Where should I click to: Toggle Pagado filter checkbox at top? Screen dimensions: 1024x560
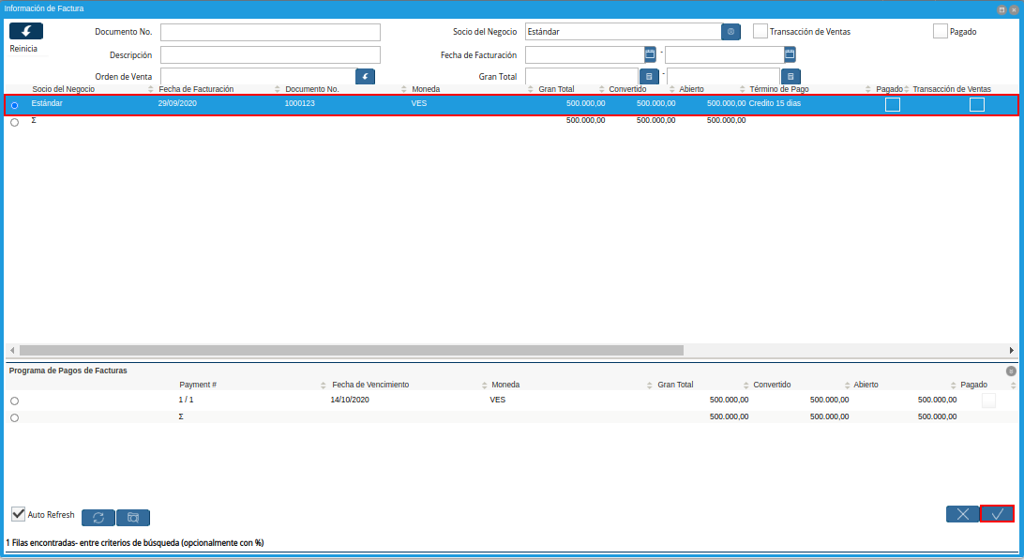coord(941,31)
